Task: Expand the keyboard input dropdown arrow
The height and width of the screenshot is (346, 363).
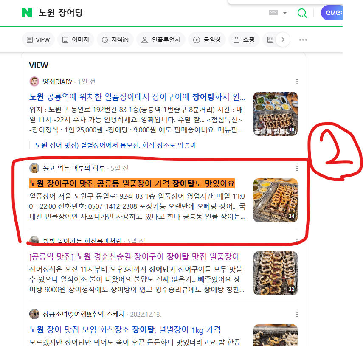Action: click(285, 13)
